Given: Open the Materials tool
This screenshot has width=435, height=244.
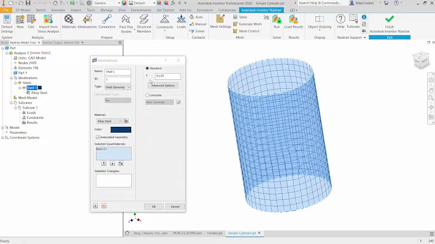Looking at the screenshot, I should pyautogui.click(x=69, y=22).
